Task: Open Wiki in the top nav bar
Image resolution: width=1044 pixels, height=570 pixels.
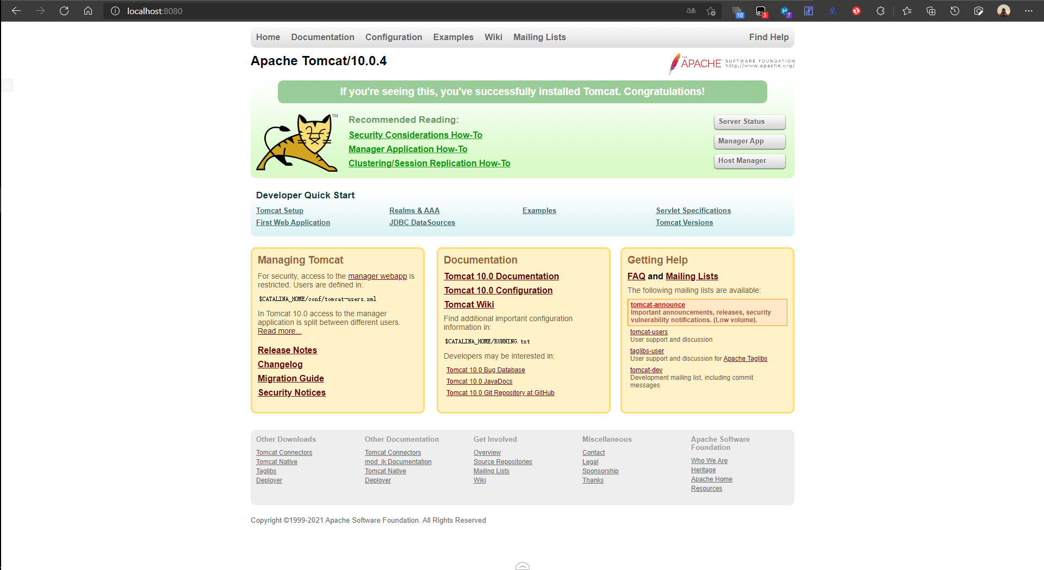Action: coord(493,37)
